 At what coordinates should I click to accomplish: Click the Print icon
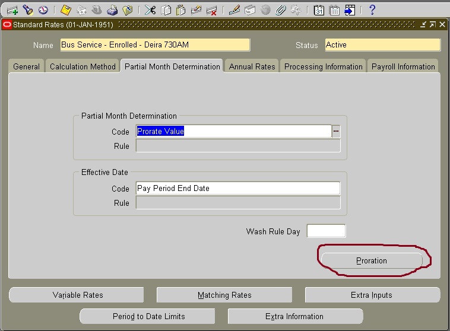point(112,10)
